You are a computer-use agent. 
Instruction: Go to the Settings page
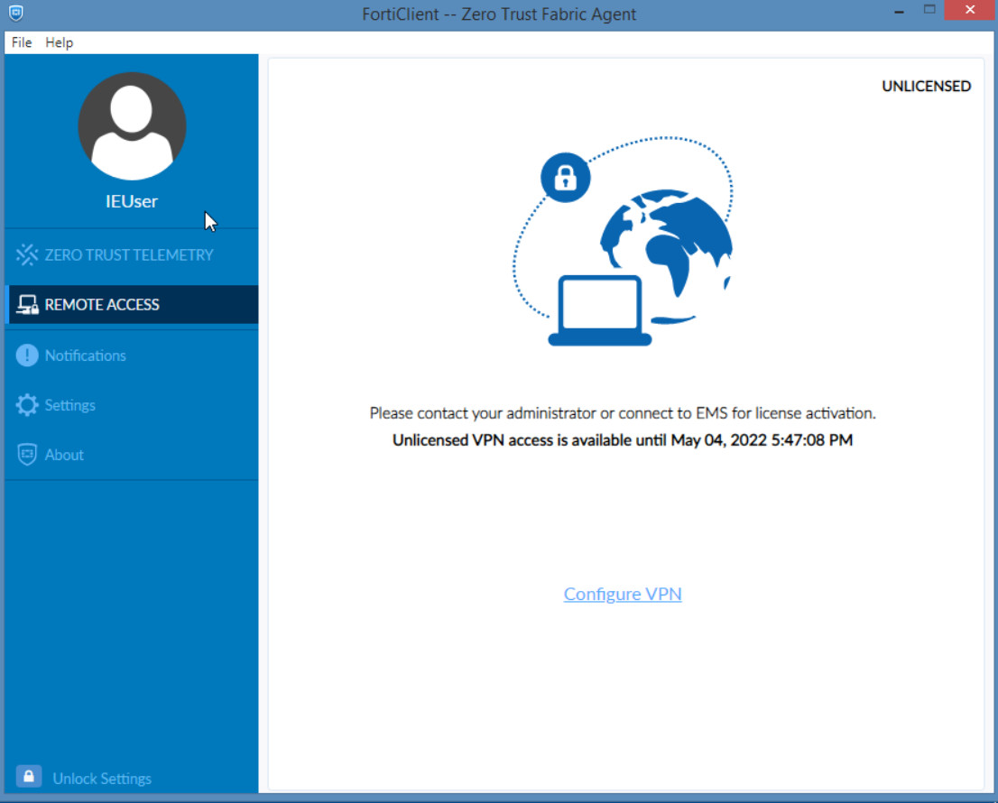point(132,405)
